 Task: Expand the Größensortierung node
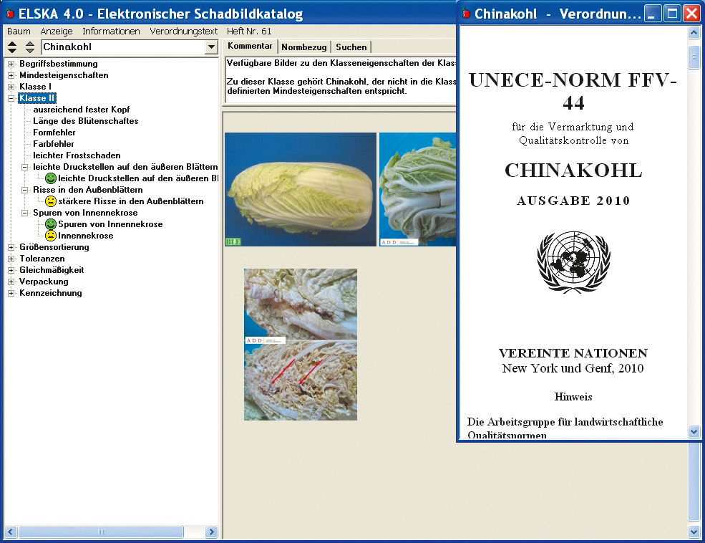point(11,247)
